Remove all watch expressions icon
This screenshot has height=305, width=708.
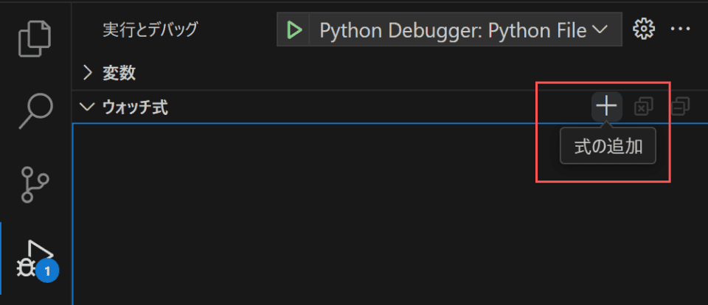point(643,107)
